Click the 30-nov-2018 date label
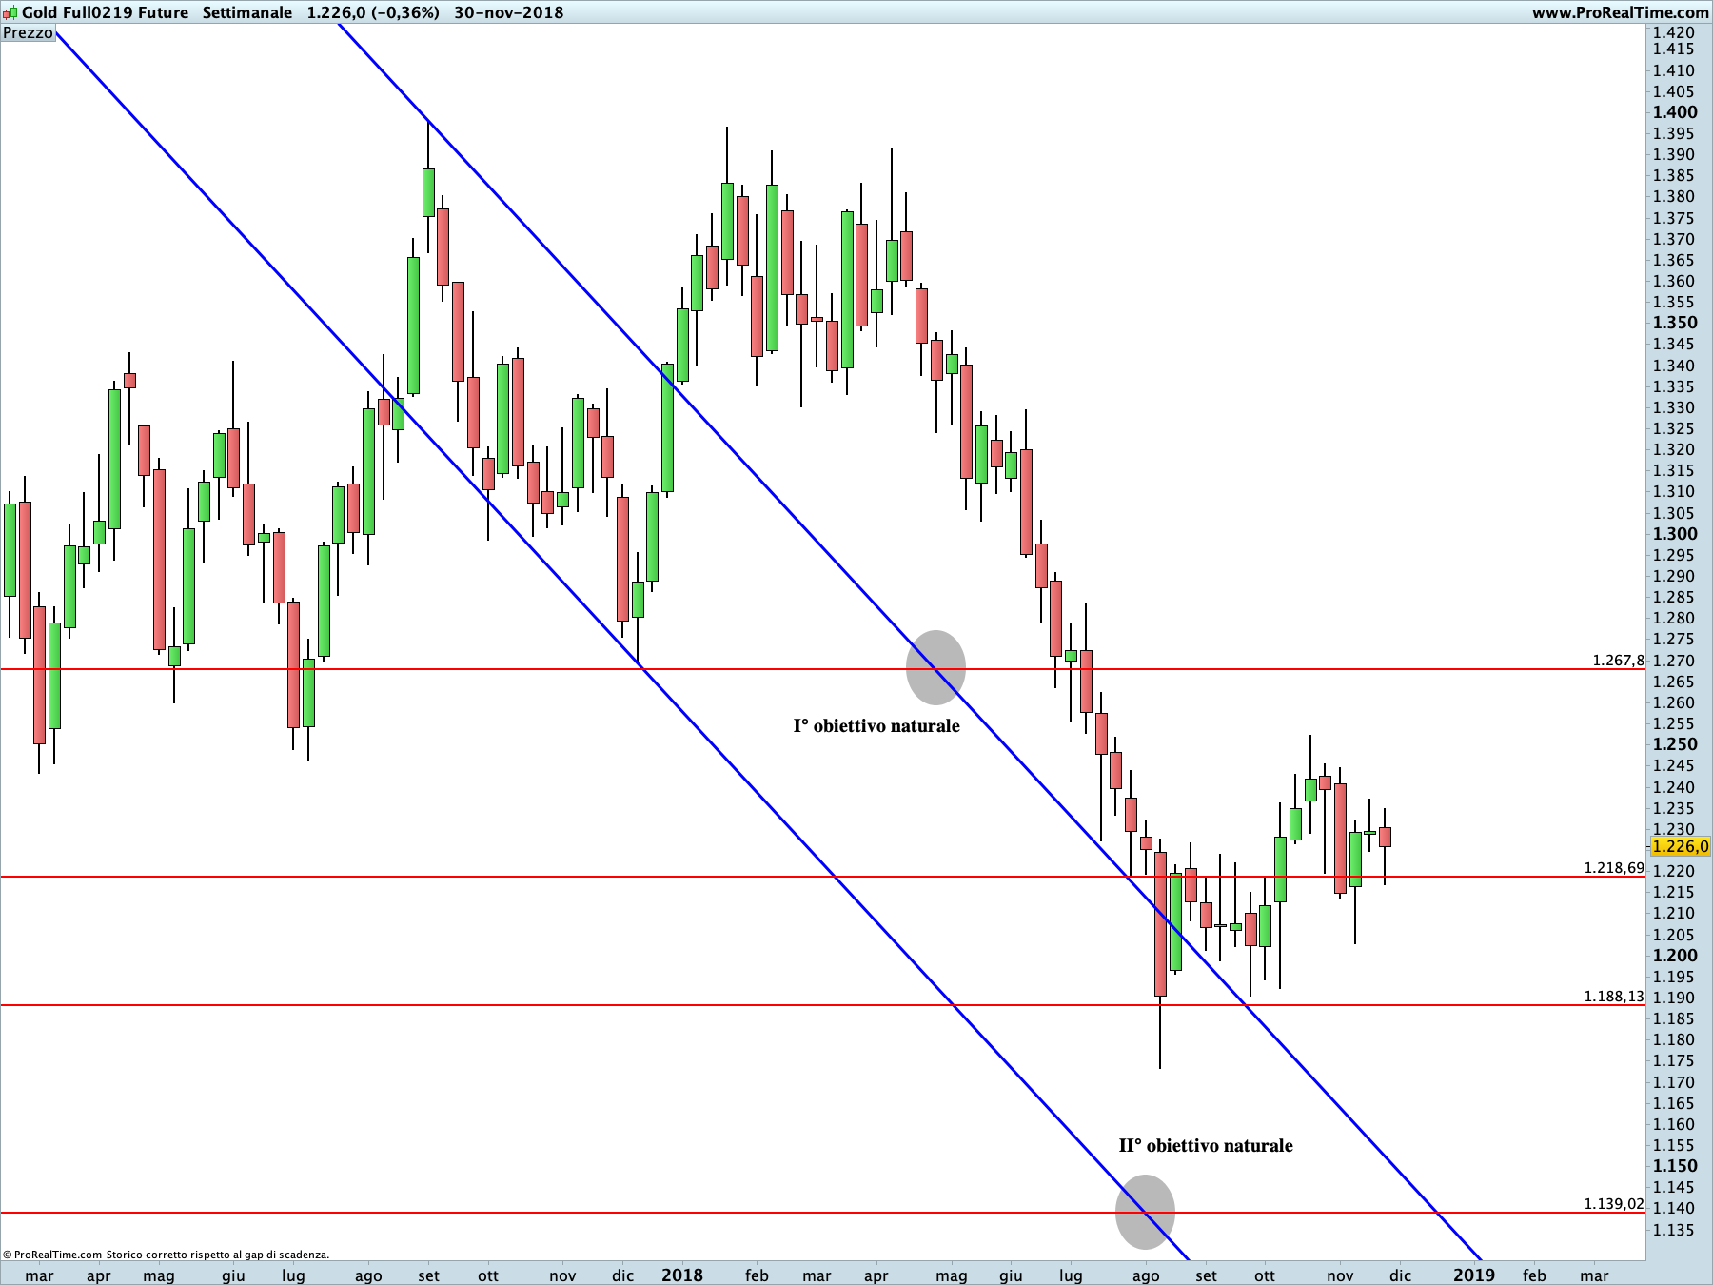The image size is (1713, 1285). tap(509, 12)
